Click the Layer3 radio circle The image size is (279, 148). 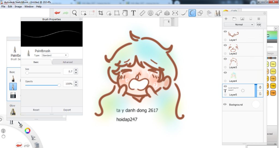pyautogui.click(x=225, y=67)
